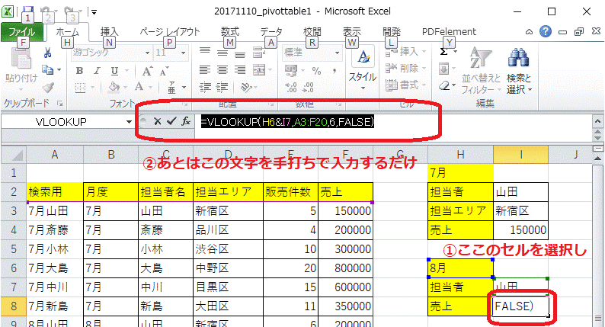Viewport: 605px width, 327px height.
Task: Toggle Bold formatting
Action: pyautogui.click(x=78, y=70)
